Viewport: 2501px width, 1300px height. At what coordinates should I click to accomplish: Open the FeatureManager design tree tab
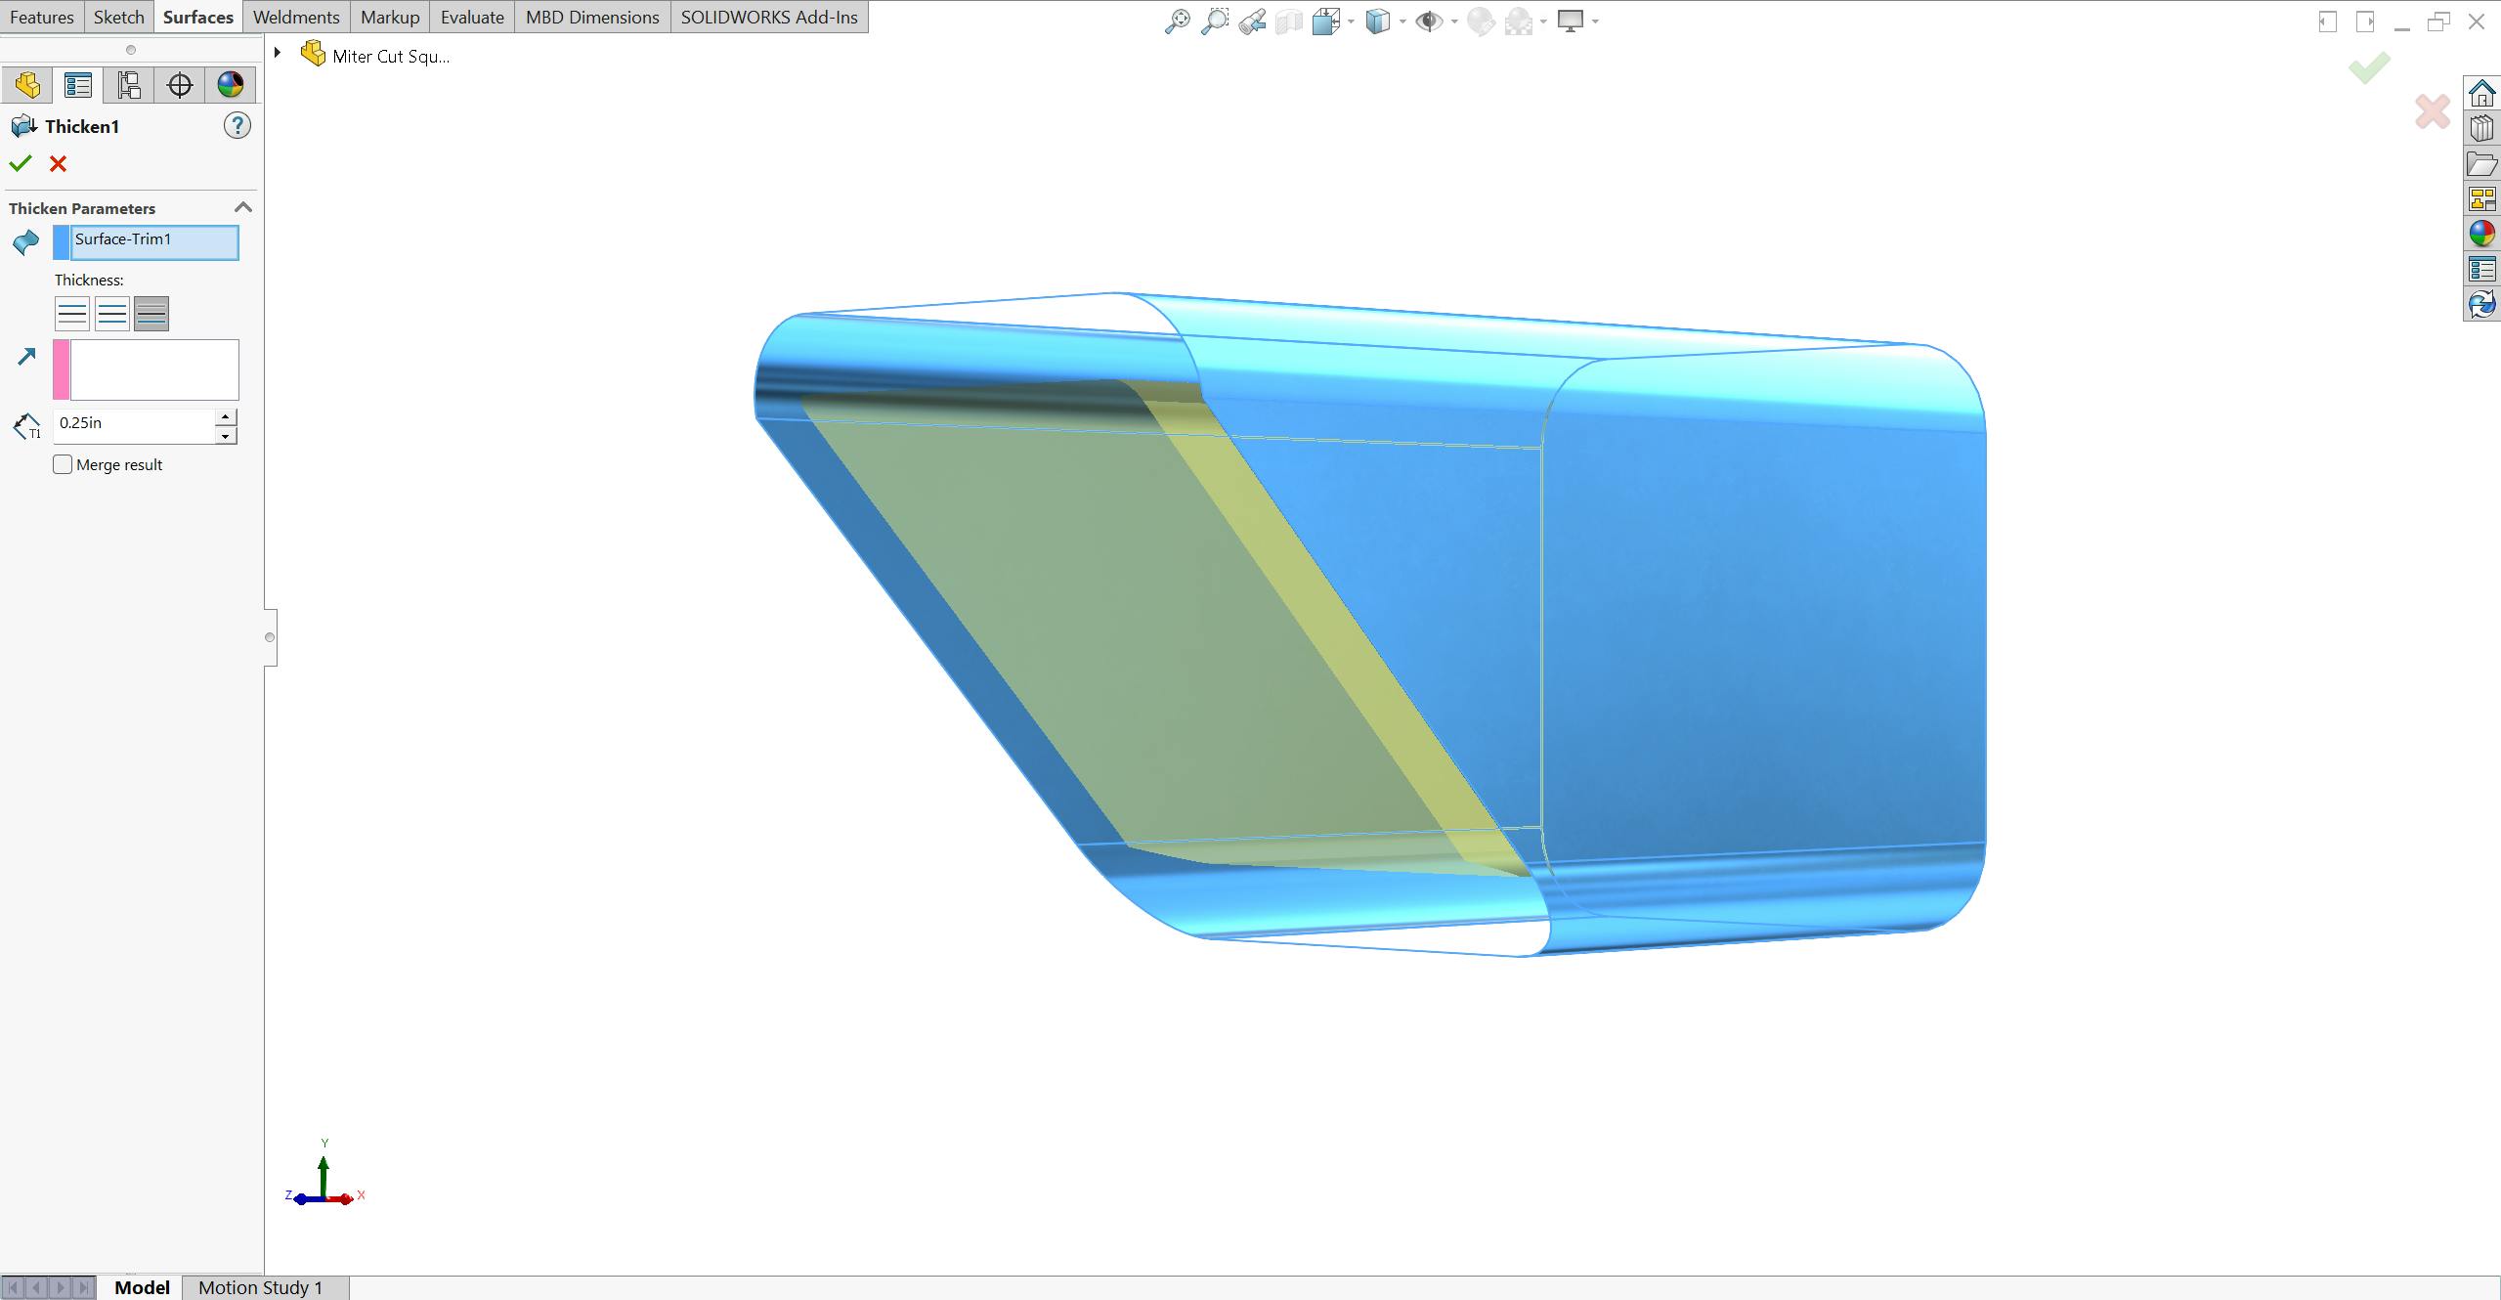(27, 84)
